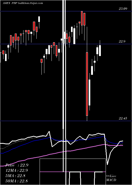Click the Price : 22.9 readout

17,165
